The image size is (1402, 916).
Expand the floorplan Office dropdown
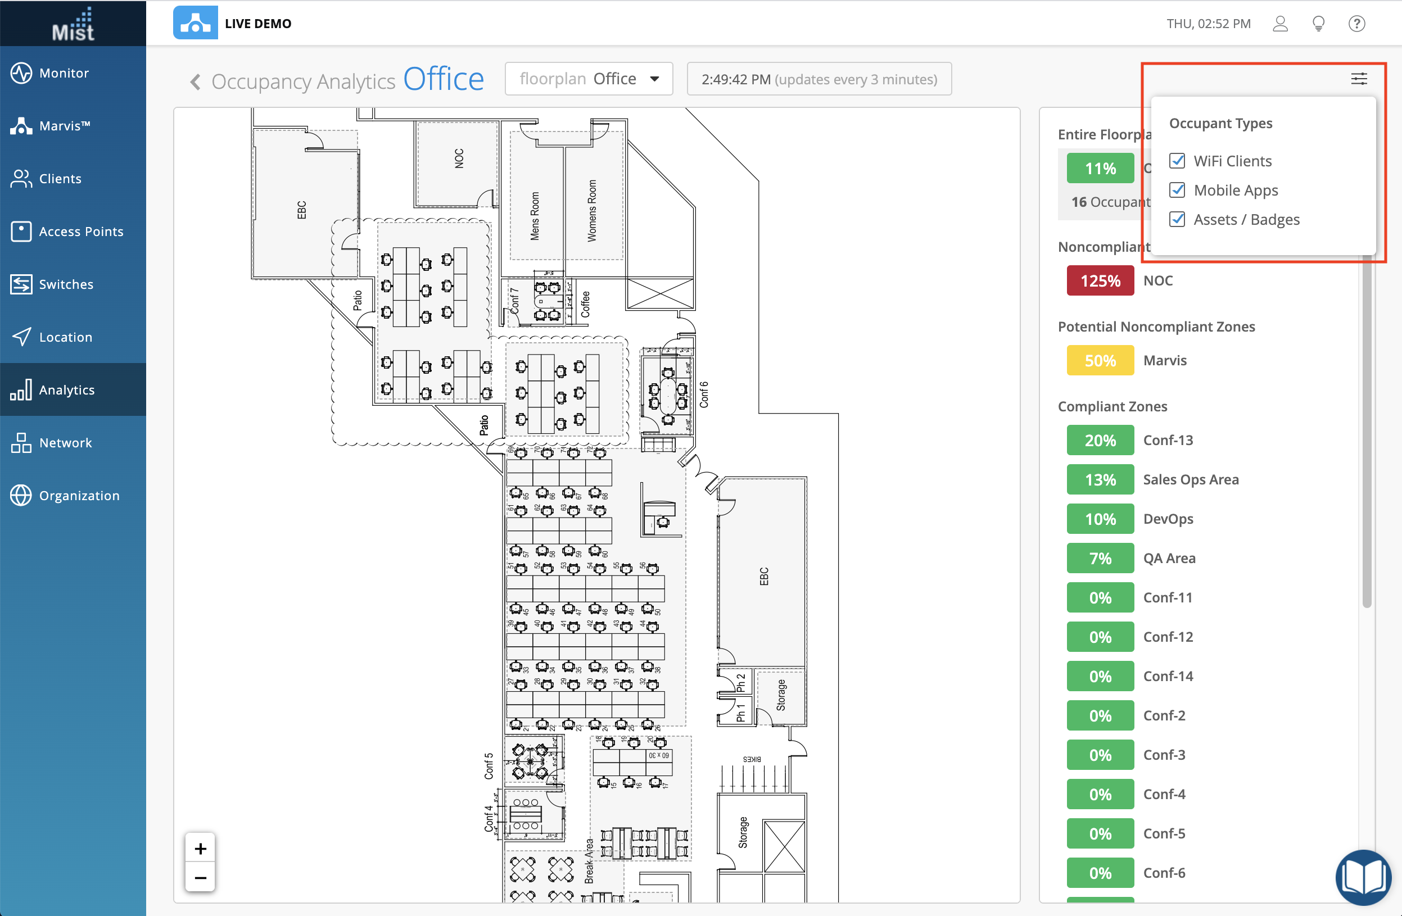pos(589,79)
